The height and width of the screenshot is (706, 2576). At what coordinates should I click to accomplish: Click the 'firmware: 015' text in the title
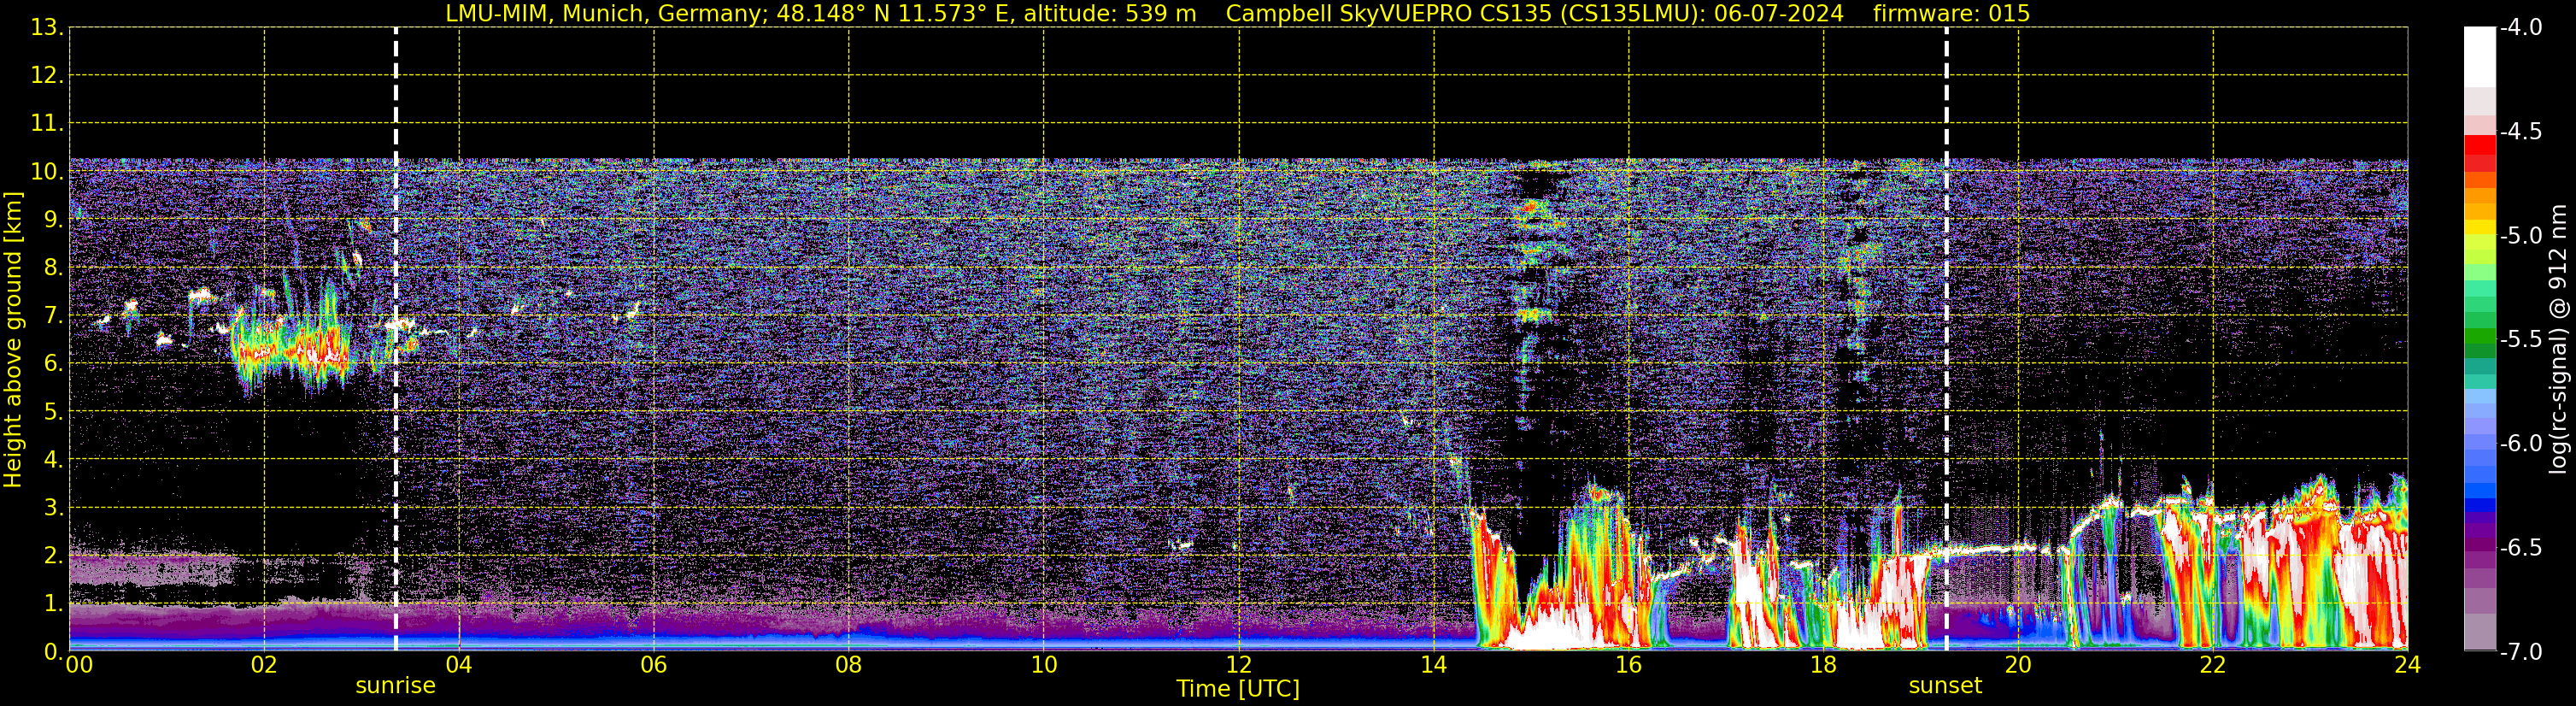click(1952, 14)
